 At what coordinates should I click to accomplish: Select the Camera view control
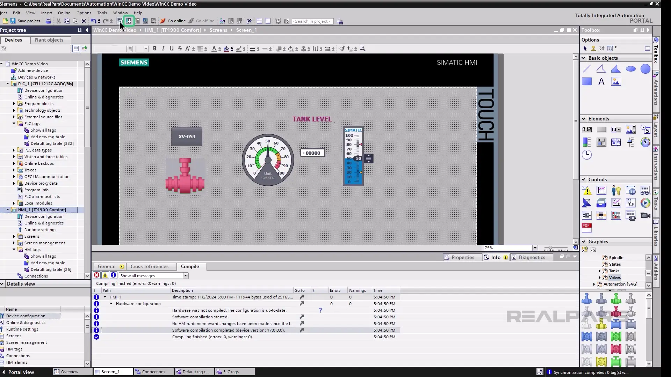pyautogui.click(x=645, y=215)
